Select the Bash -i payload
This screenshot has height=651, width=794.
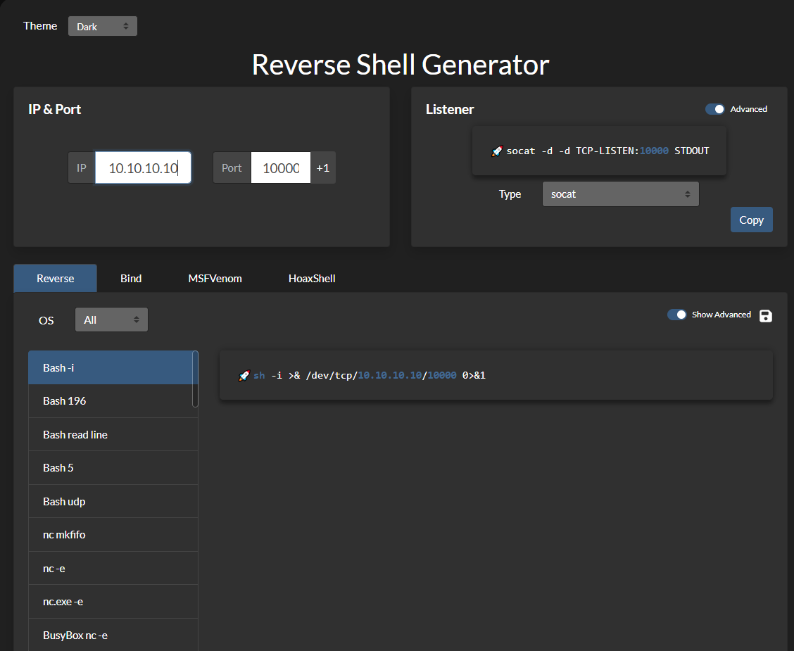(x=111, y=367)
